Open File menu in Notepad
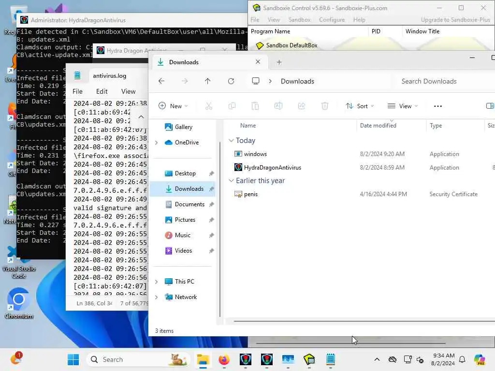The width and height of the screenshot is (495, 371). click(77, 91)
